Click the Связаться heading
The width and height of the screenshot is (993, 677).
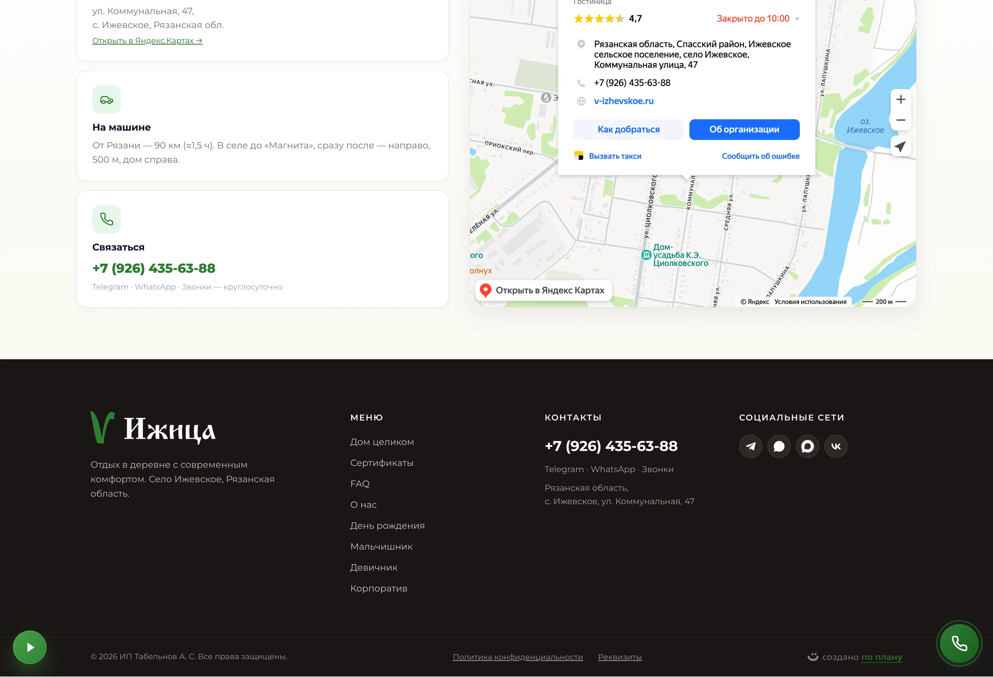click(118, 247)
